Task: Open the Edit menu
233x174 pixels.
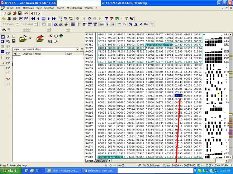Action: click(x=18, y=8)
